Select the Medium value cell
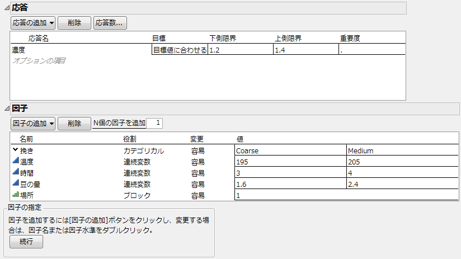461x259 pixels. [x=402, y=150]
